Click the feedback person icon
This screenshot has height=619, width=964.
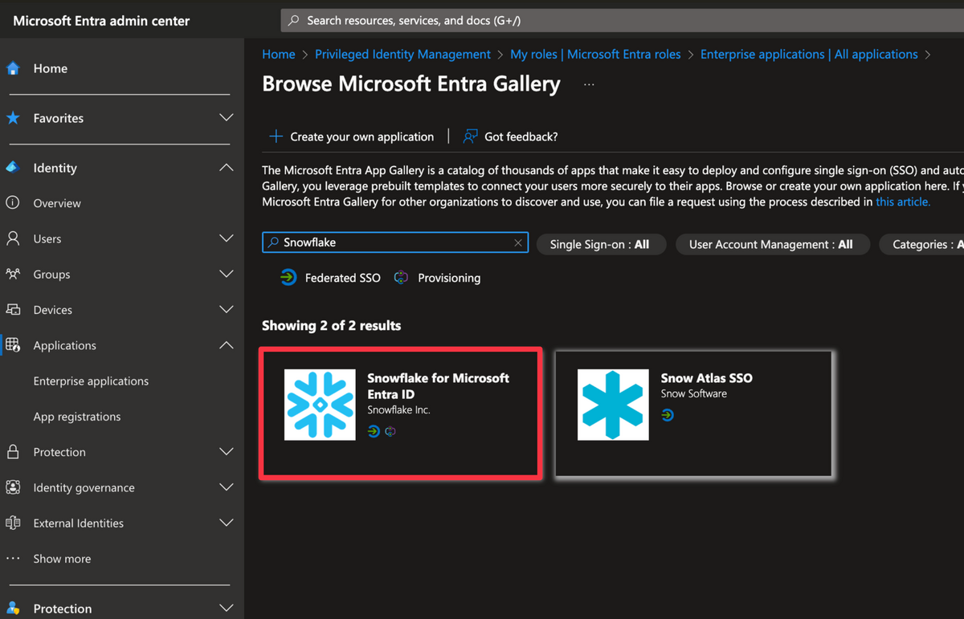pyautogui.click(x=471, y=136)
